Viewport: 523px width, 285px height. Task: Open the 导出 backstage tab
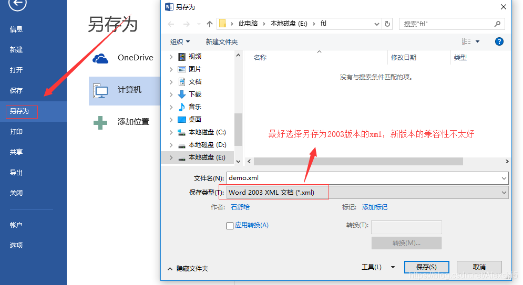tap(16, 173)
